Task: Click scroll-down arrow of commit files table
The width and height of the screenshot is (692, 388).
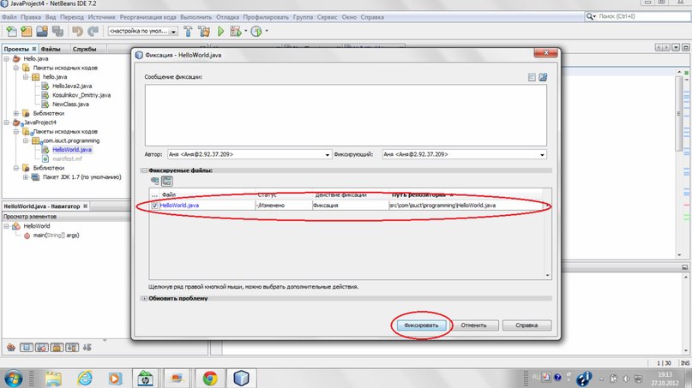Action: pos(547,275)
